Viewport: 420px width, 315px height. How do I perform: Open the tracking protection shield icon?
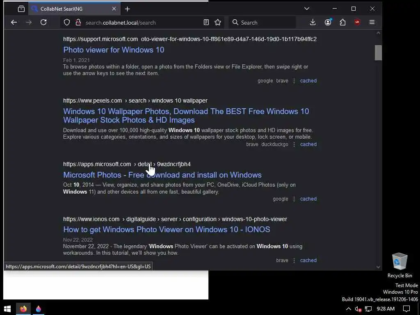pos(67,23)
